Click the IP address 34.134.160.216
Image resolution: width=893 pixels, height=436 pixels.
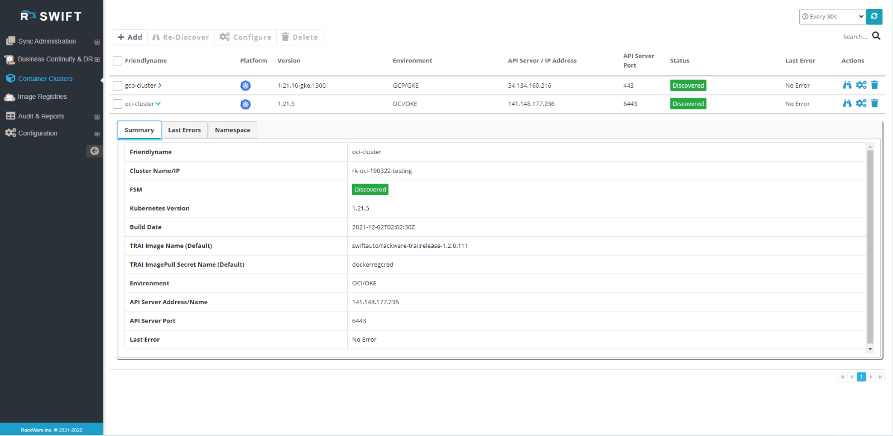530,85
